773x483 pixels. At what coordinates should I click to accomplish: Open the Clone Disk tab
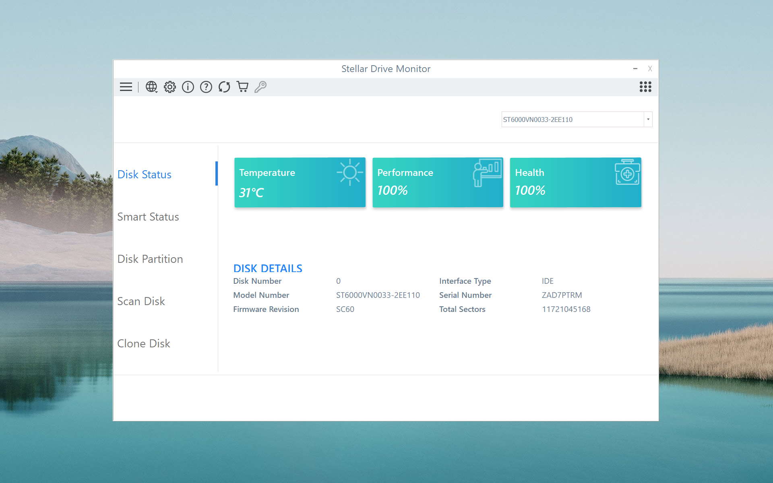point(144,343)
